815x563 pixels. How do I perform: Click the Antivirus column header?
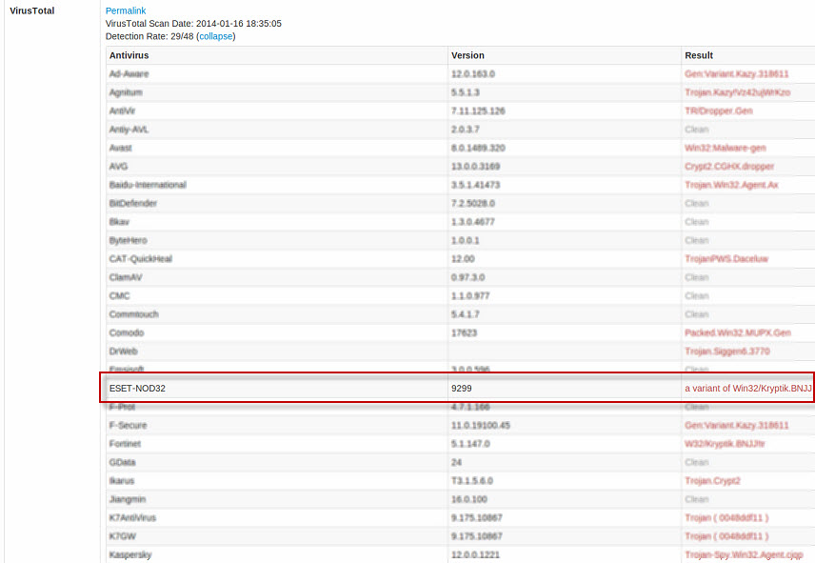pos(129,55)
